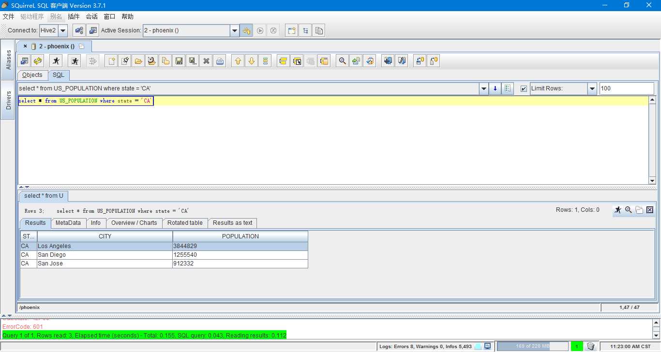The image size is (661, 352).
Task: Click the copy-style icon beside append file
Action: (165, 61)
